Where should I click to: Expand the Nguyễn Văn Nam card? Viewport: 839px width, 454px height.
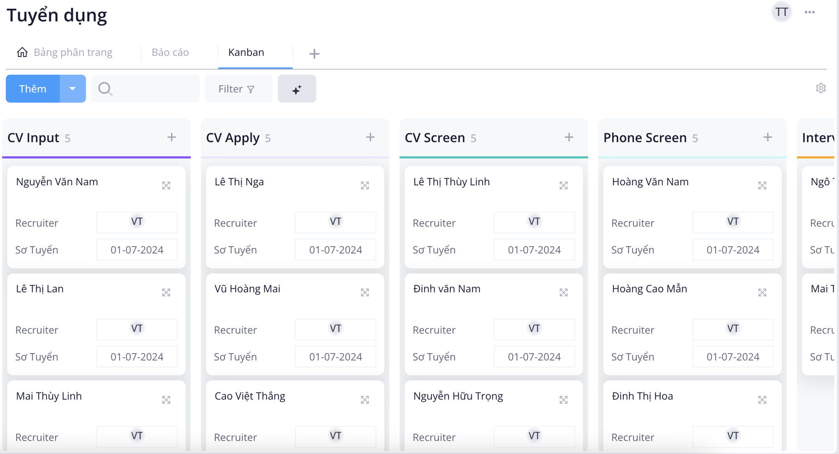click(166, 185)
